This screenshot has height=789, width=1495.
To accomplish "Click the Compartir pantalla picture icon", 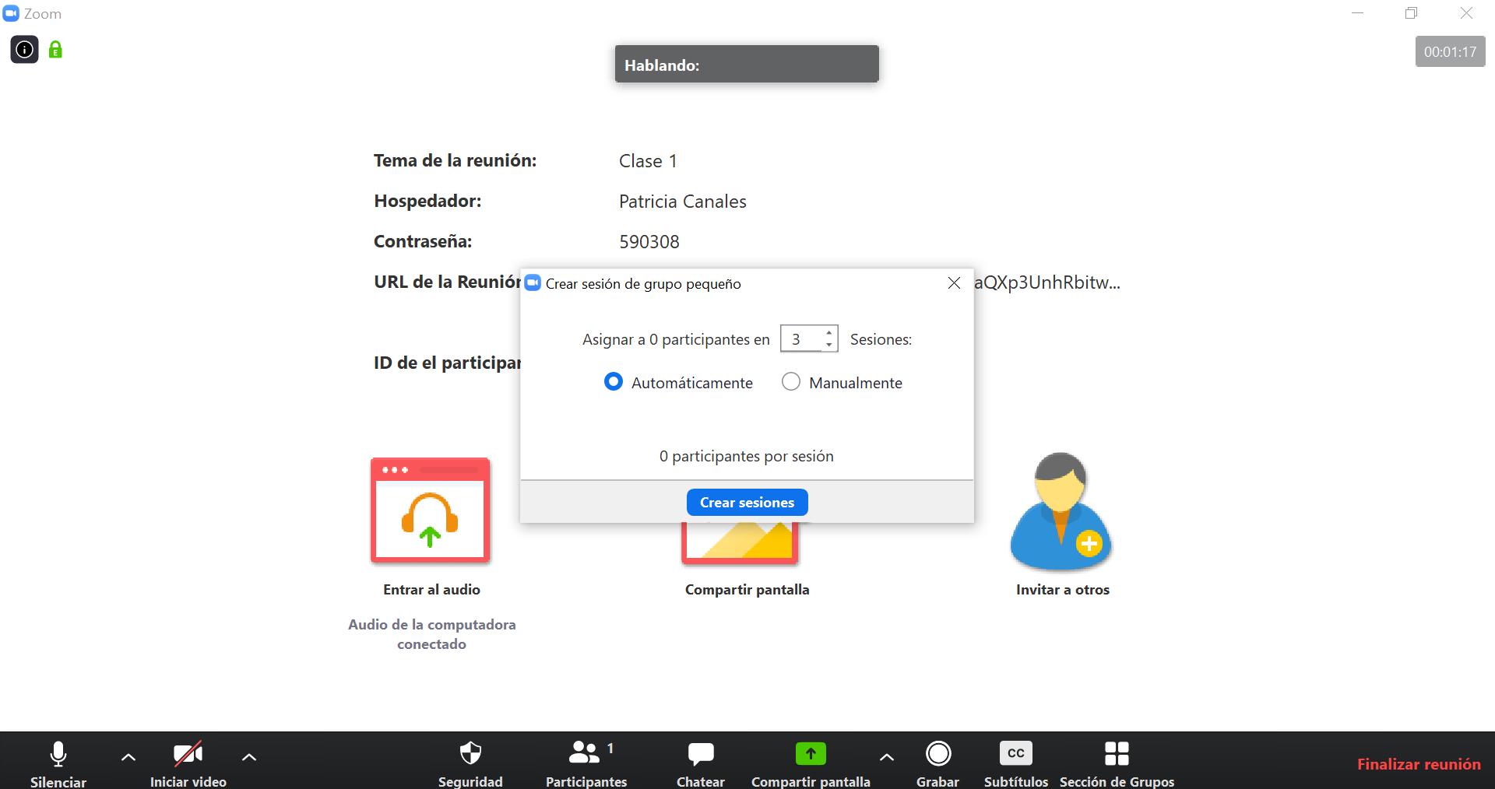I will 740,543.
